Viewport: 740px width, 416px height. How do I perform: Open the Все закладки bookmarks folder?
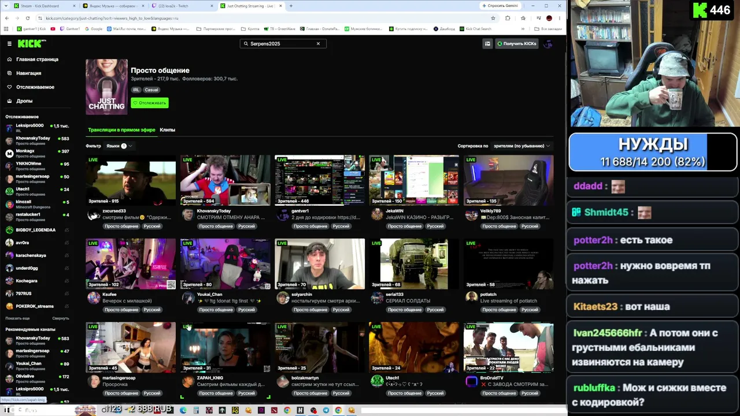click(548, 29)
